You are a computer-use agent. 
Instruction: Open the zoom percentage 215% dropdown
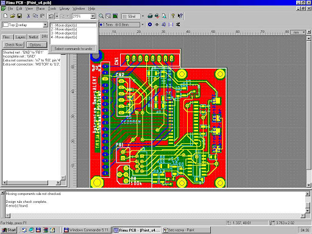pos(93,16)
